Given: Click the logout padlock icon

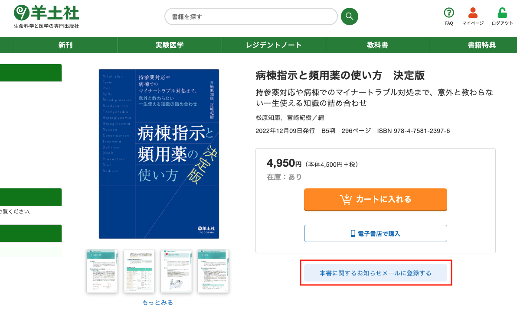Looking at the screenshot, I should tap(502, 13).
